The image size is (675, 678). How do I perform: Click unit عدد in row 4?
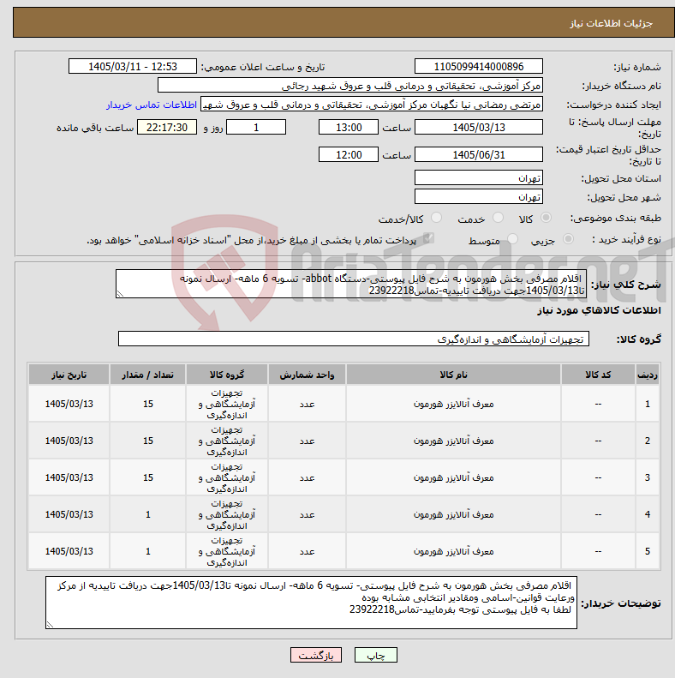pyautogui.click(x=307, y=514)
